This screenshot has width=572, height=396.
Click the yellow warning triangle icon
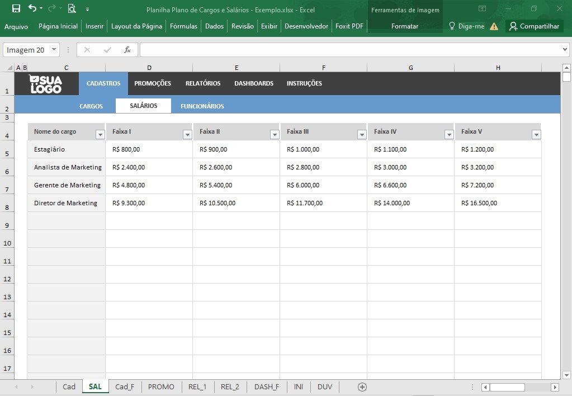click(494, 26)
